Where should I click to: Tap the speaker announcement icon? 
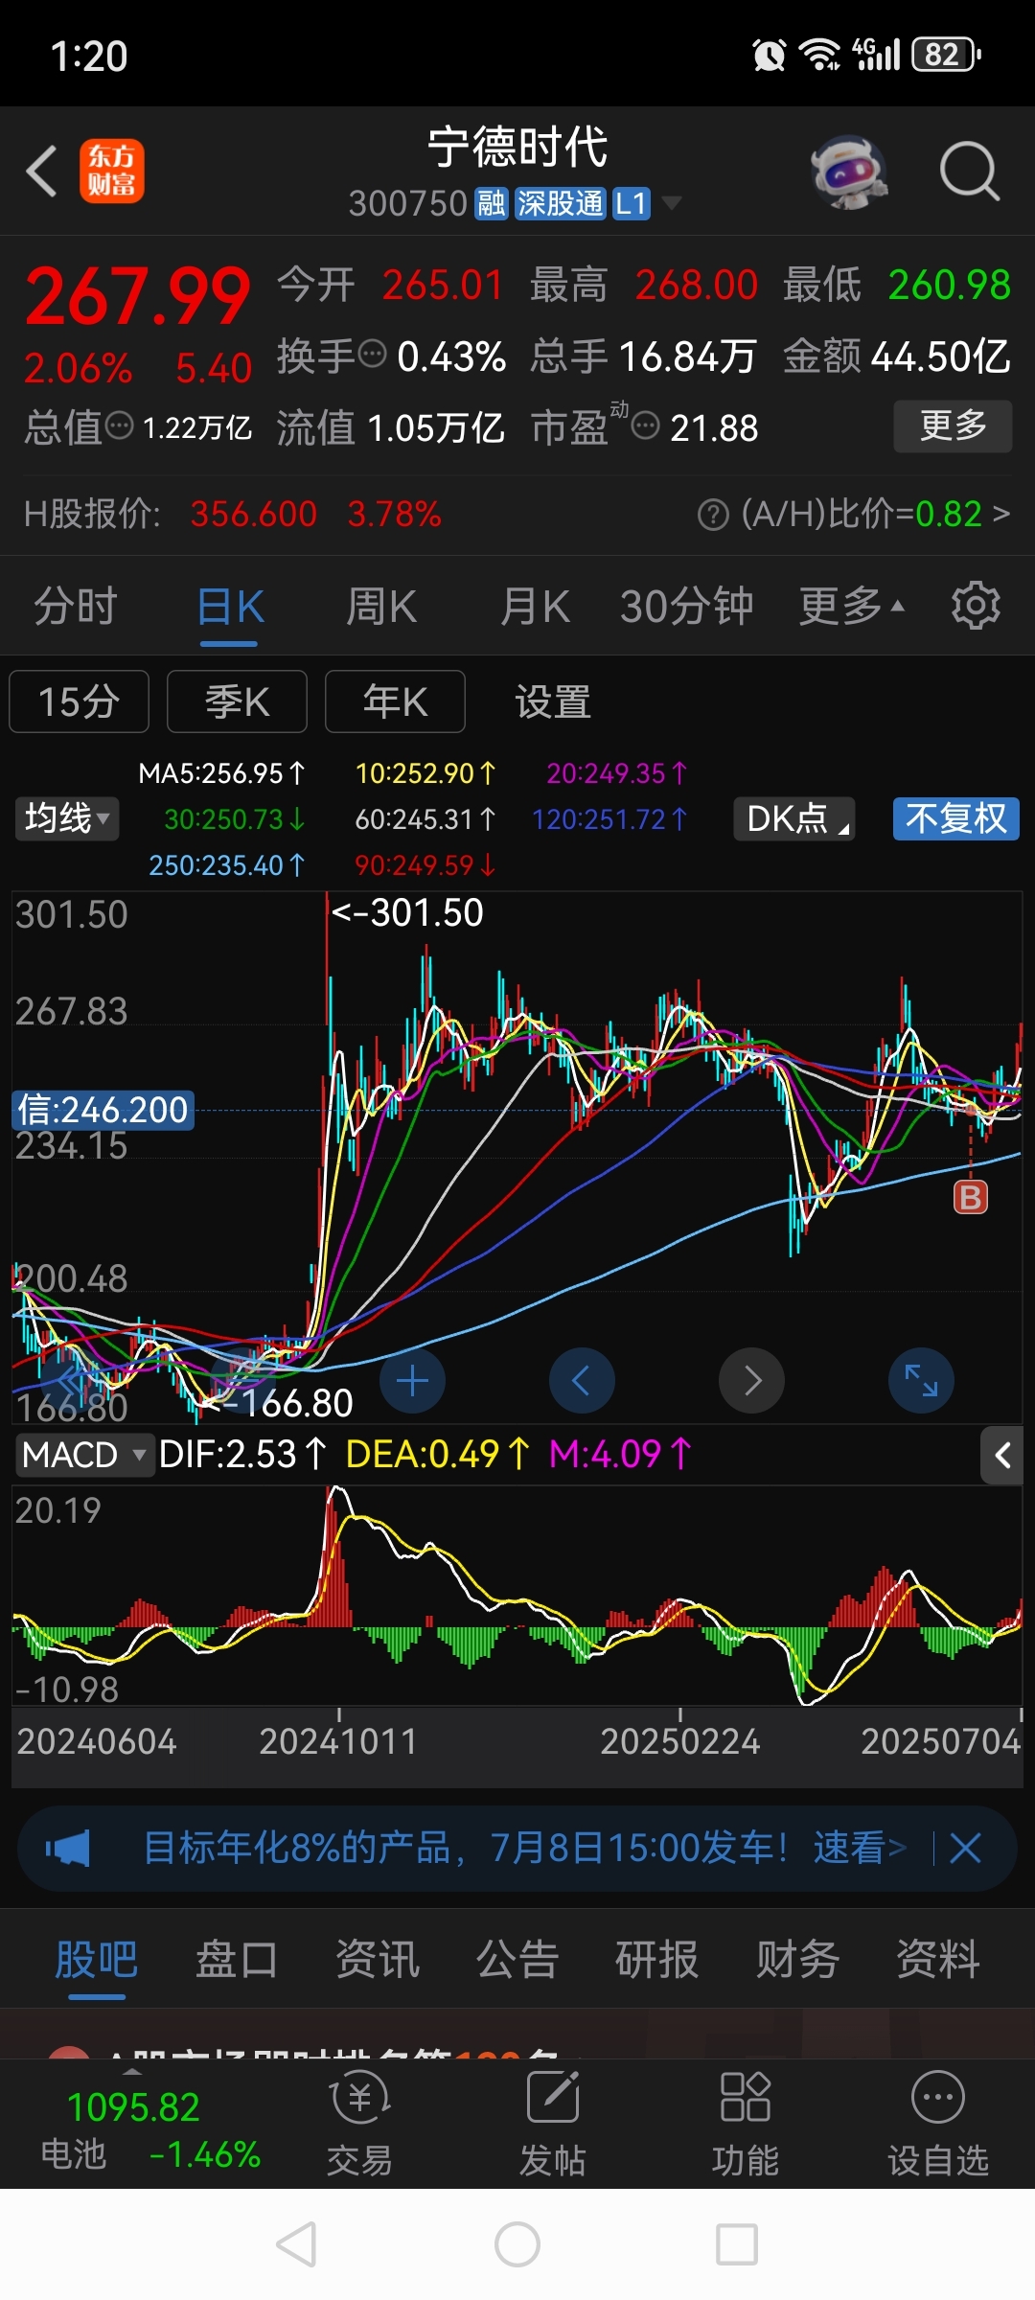click(68, 1848)
